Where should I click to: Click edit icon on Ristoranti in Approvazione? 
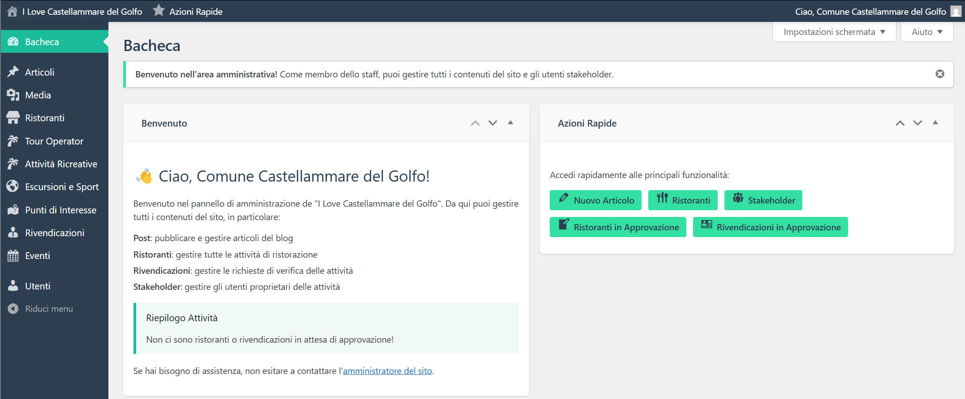click(x=564, y=224)
